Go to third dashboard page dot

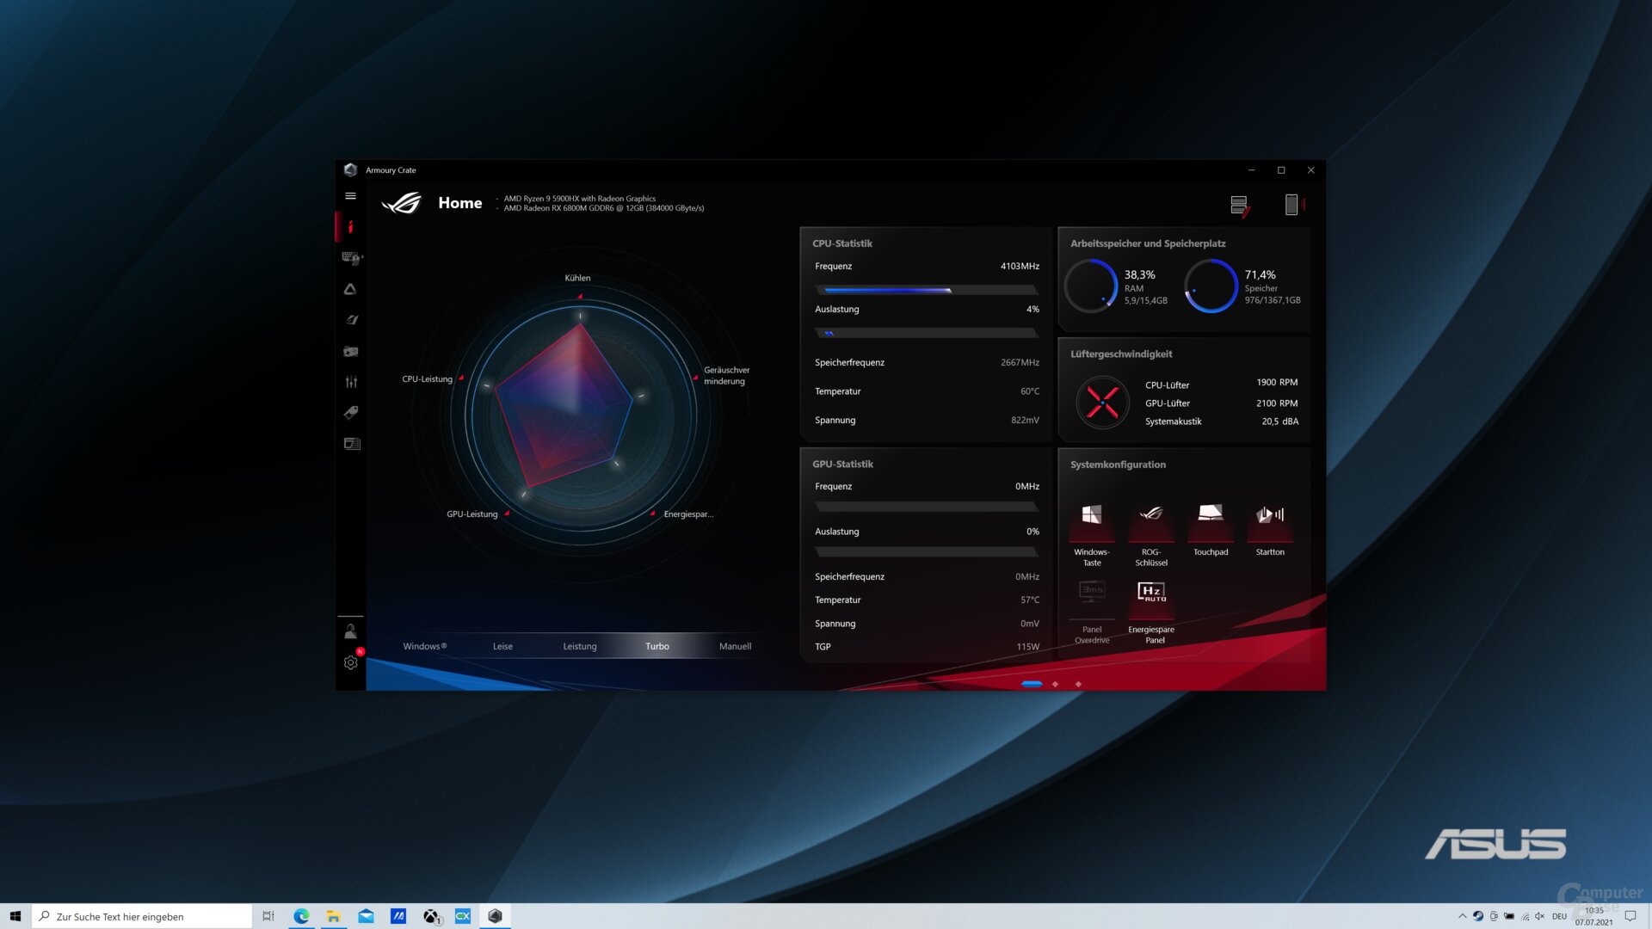[x=1078, y=684]
